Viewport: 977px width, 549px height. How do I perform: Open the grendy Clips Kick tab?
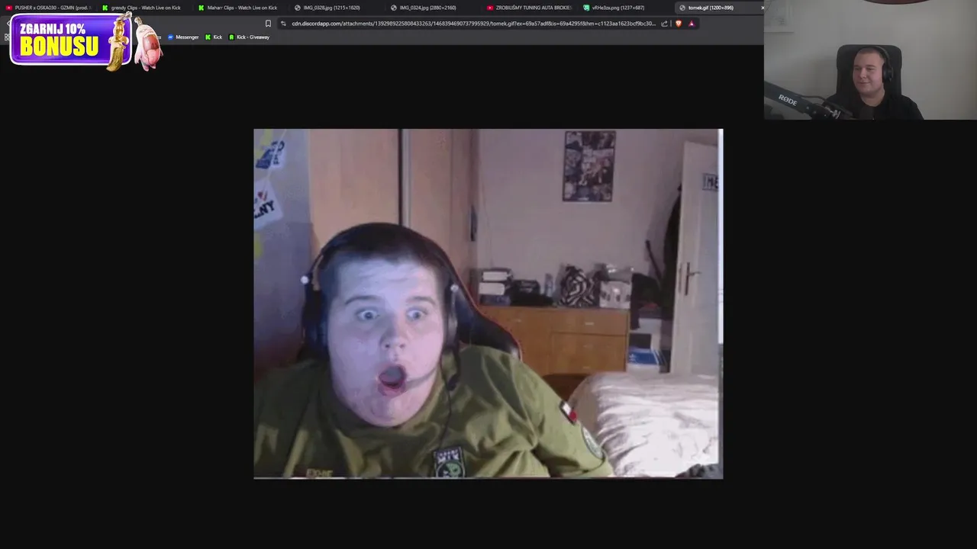pyautogui.click(x=144, y=8)
